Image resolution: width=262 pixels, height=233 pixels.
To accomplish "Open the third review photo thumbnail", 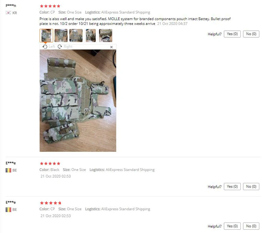I will coord(76,35).
